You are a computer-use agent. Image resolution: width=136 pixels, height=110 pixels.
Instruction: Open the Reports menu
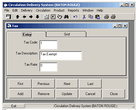tap(73, 10)
